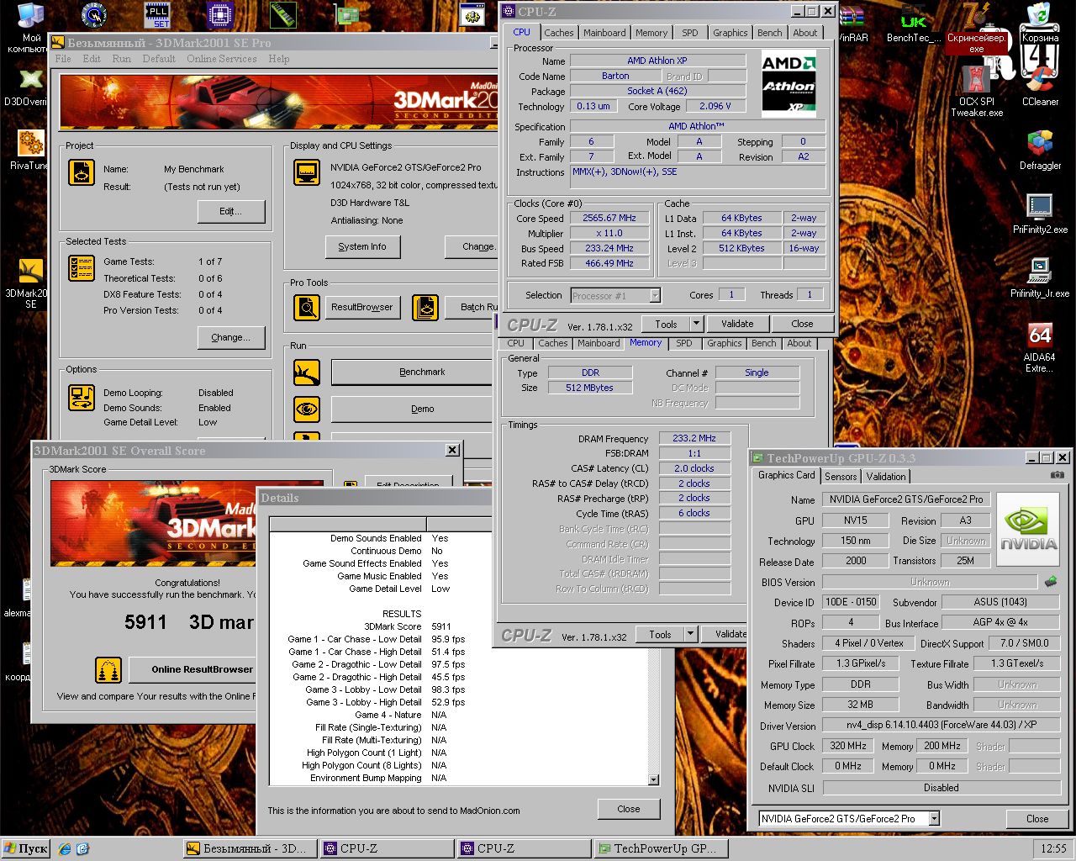Expand the Processor #1 selection combo box
The height and width of the screenshot is (861, 1076).
click(655, 296)
